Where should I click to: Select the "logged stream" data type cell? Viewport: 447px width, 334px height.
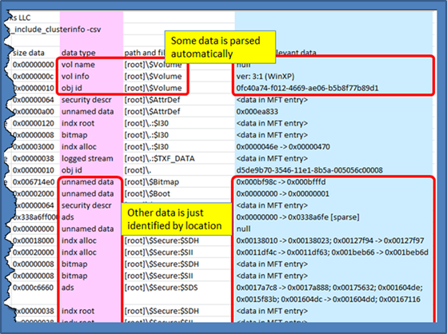(87, 158)
